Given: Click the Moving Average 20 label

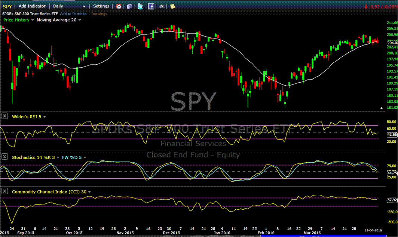Looking at the screenshot, I should (56, 20).
